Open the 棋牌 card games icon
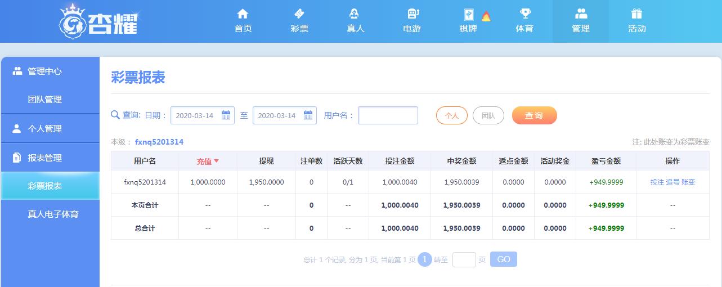Image resolution: width=722 pixels, height=287 pixels. [468, 15]
